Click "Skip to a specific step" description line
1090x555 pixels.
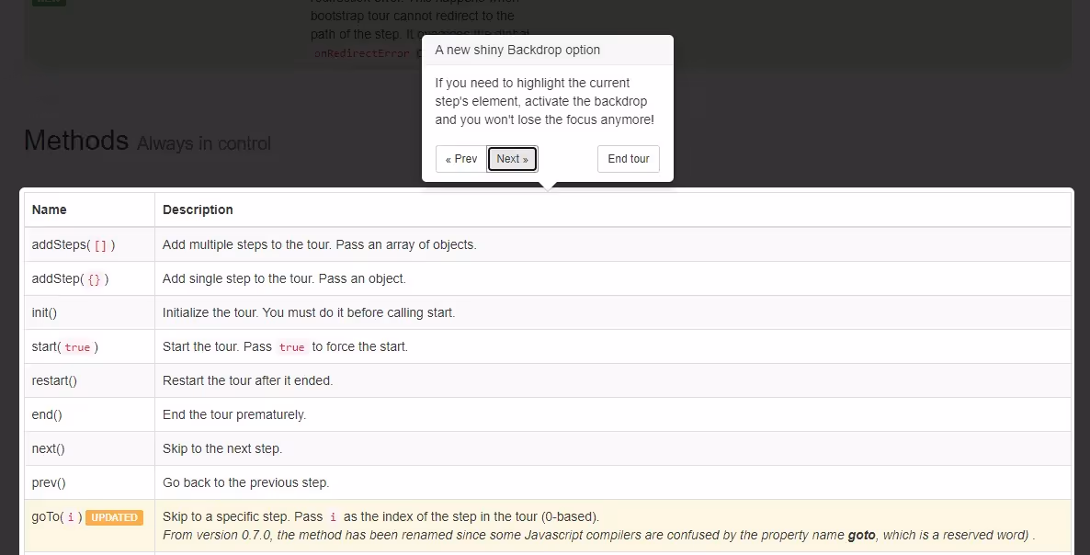(380, 517)
